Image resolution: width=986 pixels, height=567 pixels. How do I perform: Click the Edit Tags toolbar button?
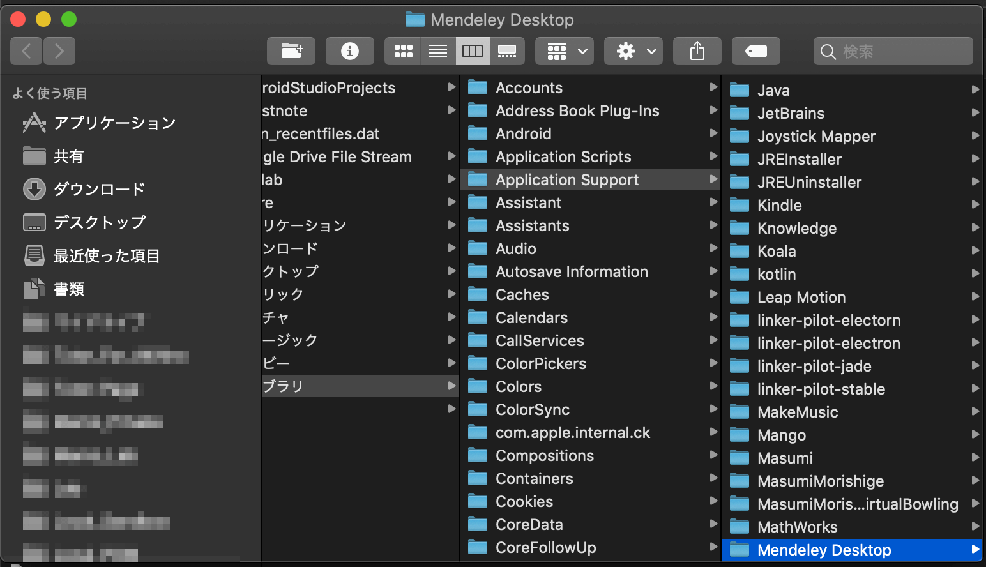pyautogui.click(x=756, y=51)
